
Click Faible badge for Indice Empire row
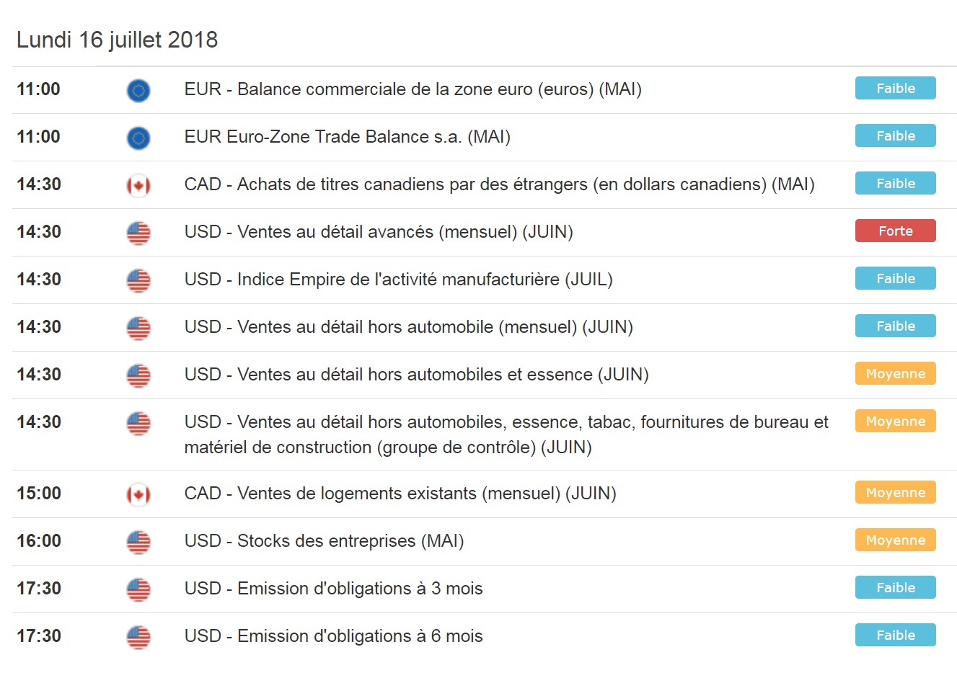895,279
